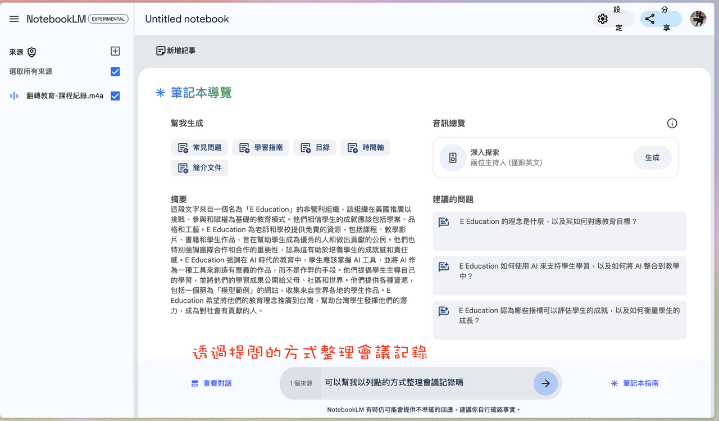
Task: Generate a 時間軸 timeline
Action: click(x=365, y=148)
